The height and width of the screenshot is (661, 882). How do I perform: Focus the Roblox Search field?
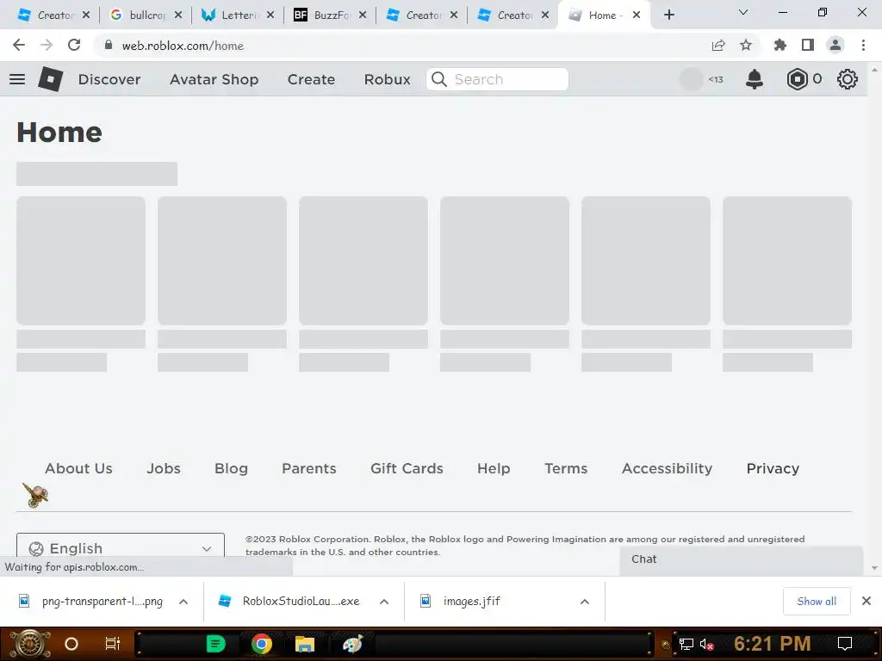(x=497, y=79)
